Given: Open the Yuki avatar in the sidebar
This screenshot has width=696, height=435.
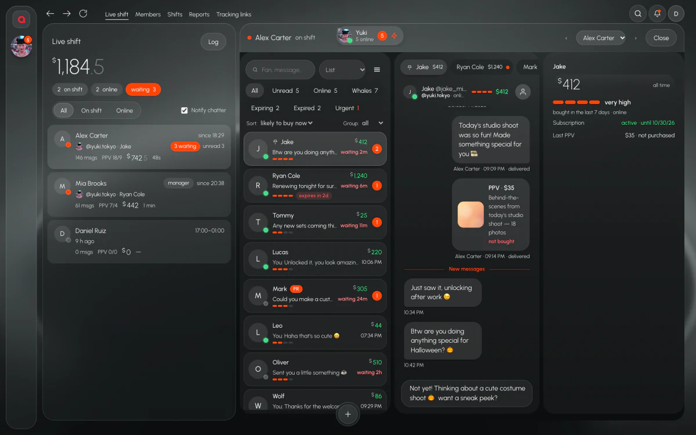Looking at the screenshot, I should [x=21, y=46].
